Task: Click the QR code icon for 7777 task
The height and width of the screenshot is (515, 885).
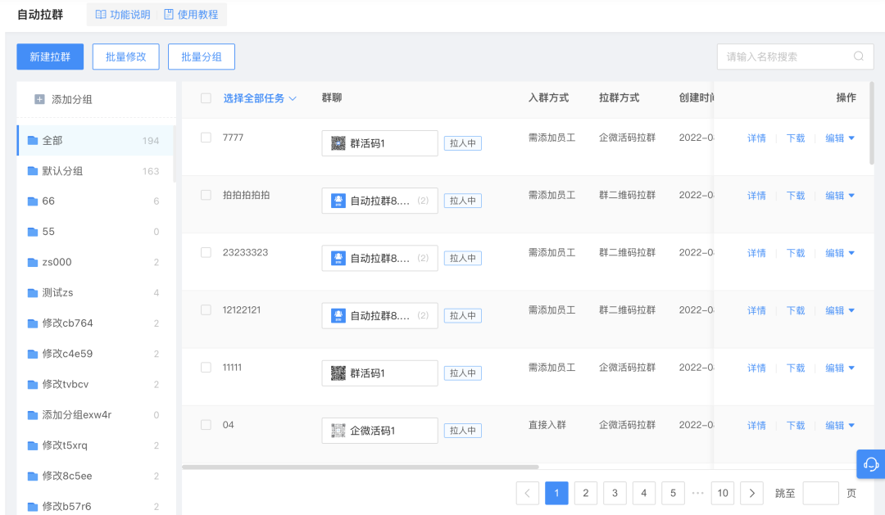Action: 338,143
